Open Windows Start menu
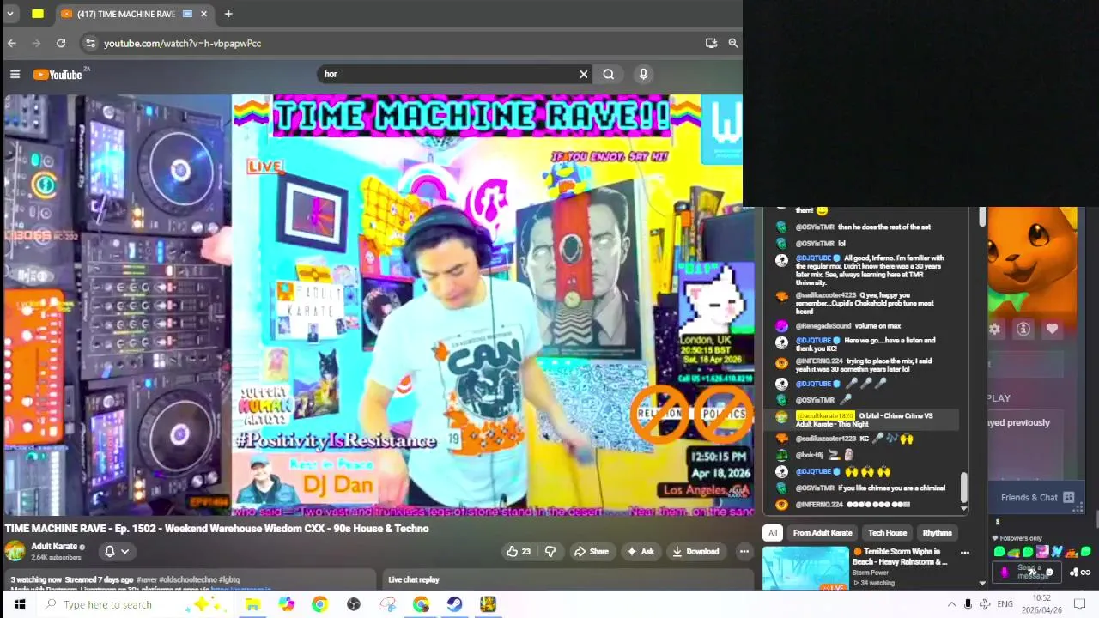1099x618 pixels. pyautogui.click(x=19, y=605)
